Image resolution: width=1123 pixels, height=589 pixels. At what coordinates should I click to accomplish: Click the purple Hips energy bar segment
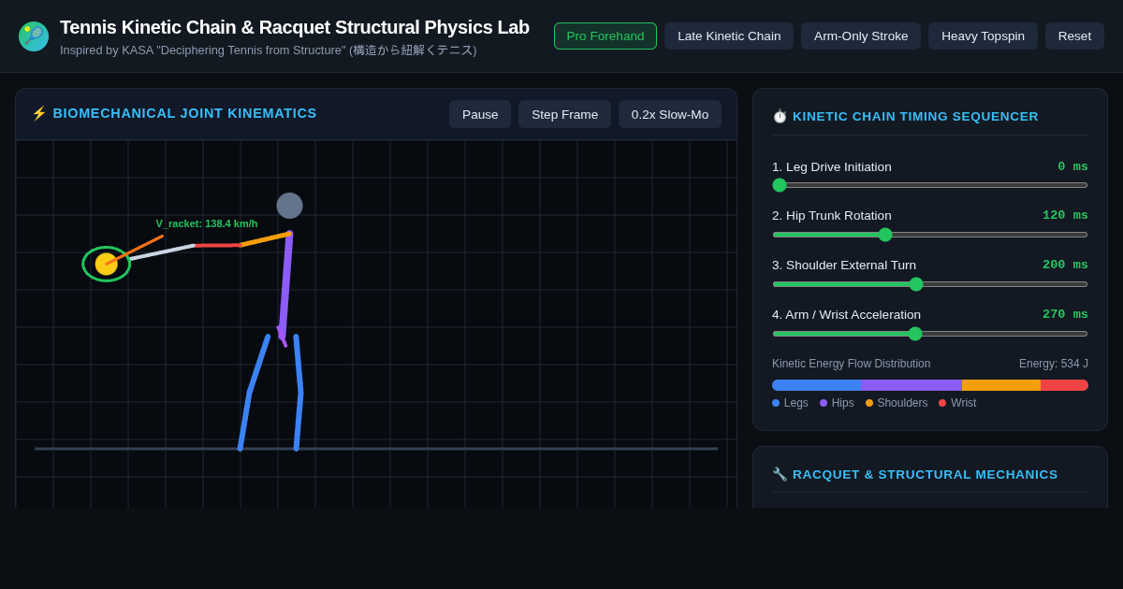(912, 385)
